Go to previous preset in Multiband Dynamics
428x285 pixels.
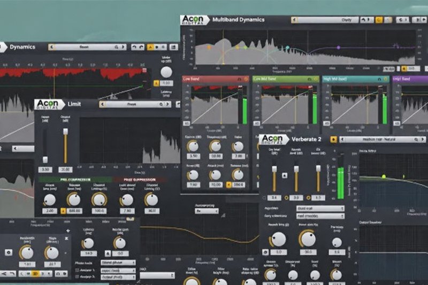(294, 20)
